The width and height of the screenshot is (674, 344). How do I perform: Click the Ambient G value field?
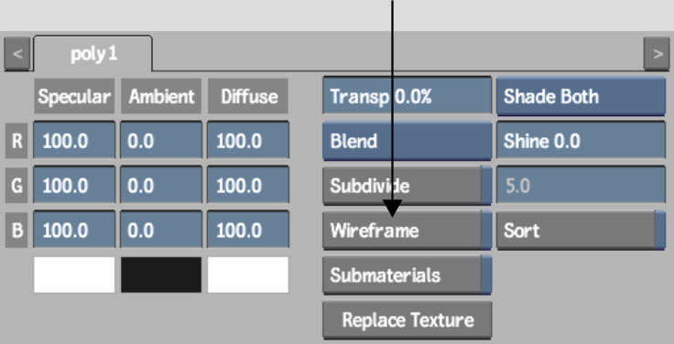pyautogui.click(x=161, y=185)
